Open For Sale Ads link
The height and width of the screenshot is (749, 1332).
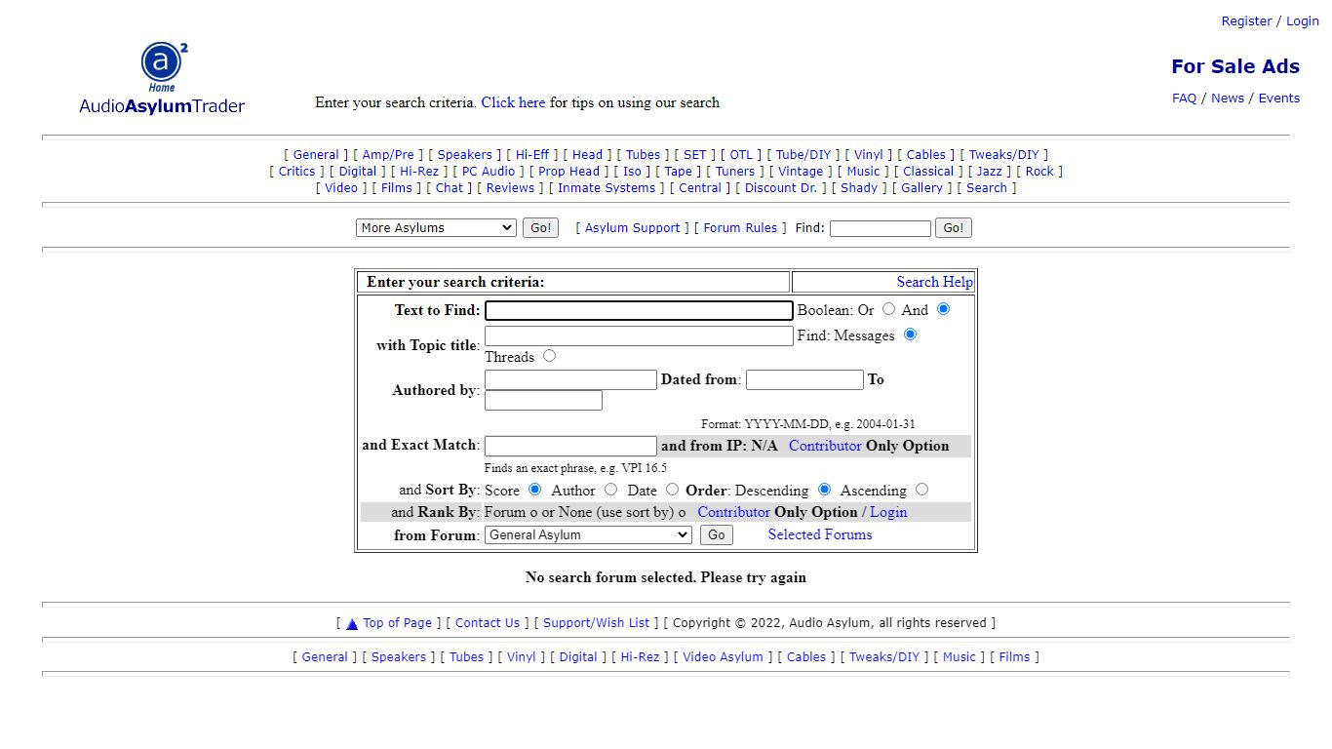point(1235,66)
